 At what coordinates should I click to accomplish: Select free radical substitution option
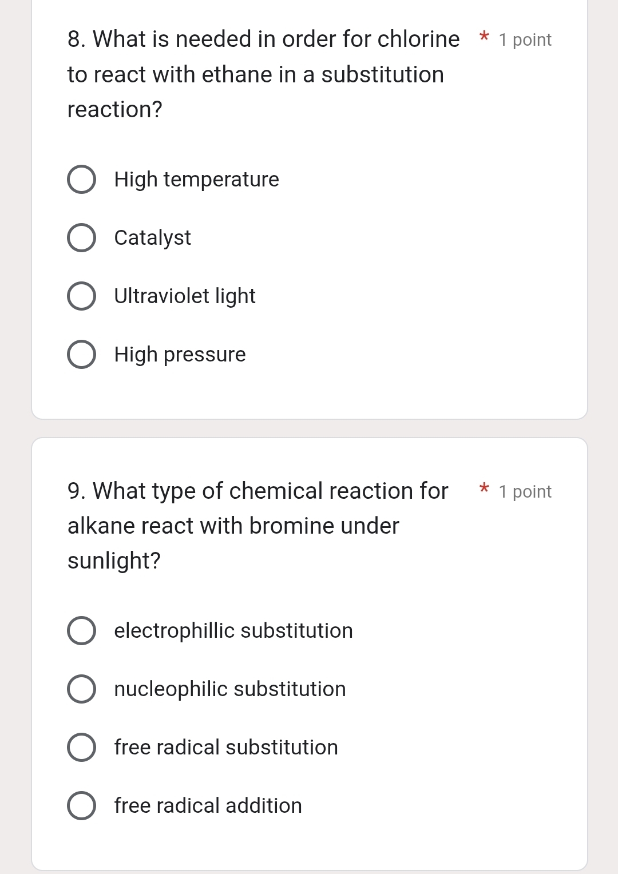point(81,748)
